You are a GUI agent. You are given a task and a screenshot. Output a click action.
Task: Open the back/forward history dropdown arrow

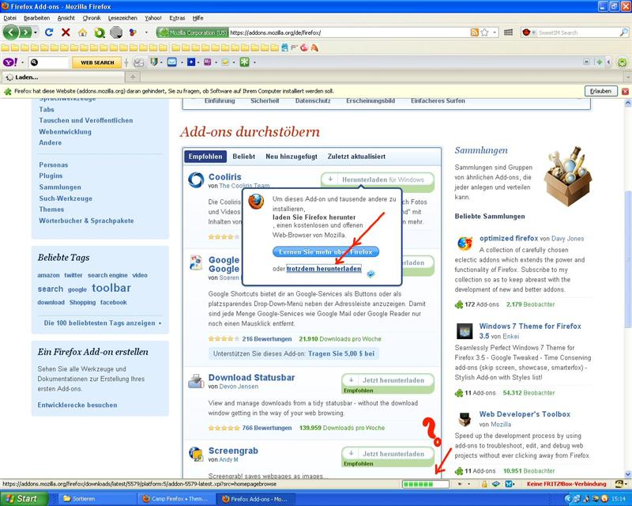tap(36, 32)
